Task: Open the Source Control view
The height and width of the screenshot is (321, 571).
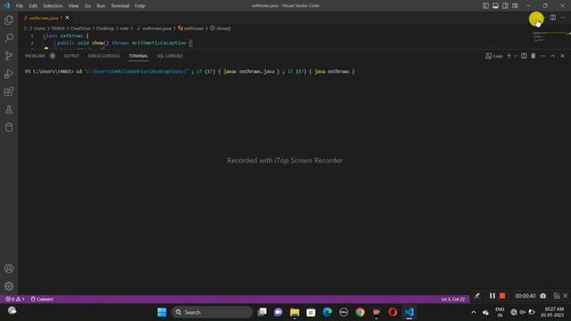Action: tap(9, 55)
